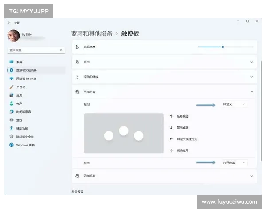Click the hand icon beside 三指手势

tap(77, 92)
